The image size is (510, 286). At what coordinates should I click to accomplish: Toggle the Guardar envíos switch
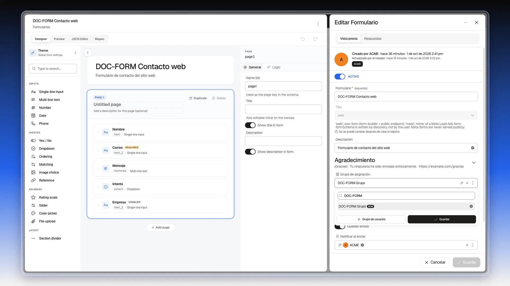(340, 227)
